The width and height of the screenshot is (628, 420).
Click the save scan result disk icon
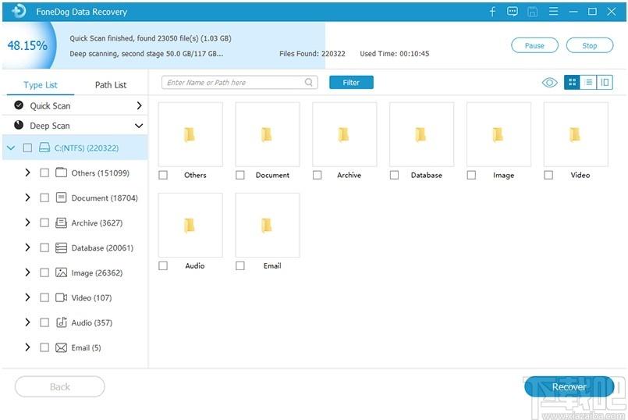[x=532, y=12]
